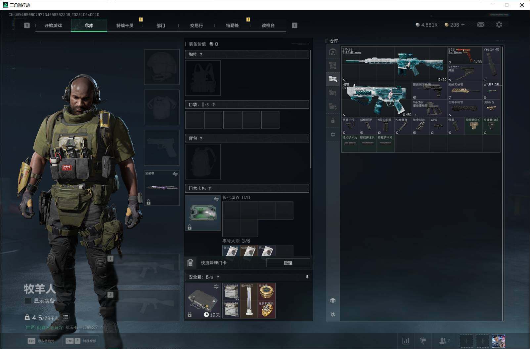530x349 pixels.
Task: Switch to the 开始游戏 tab
Action: pos(53,25)
